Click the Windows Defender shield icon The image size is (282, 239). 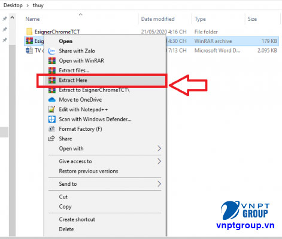tap(52, 119)
